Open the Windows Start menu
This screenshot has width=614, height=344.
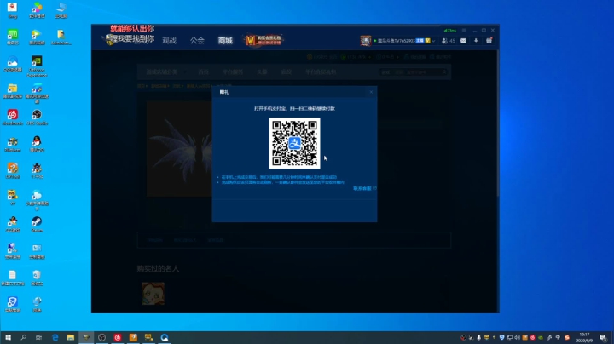[8, 337]
